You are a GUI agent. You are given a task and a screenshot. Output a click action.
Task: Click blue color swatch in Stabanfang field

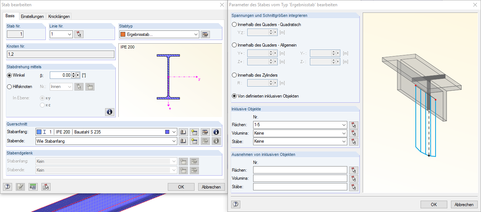tap(39, 132)
